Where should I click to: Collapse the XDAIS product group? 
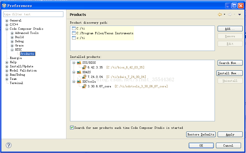pos(74,72)
